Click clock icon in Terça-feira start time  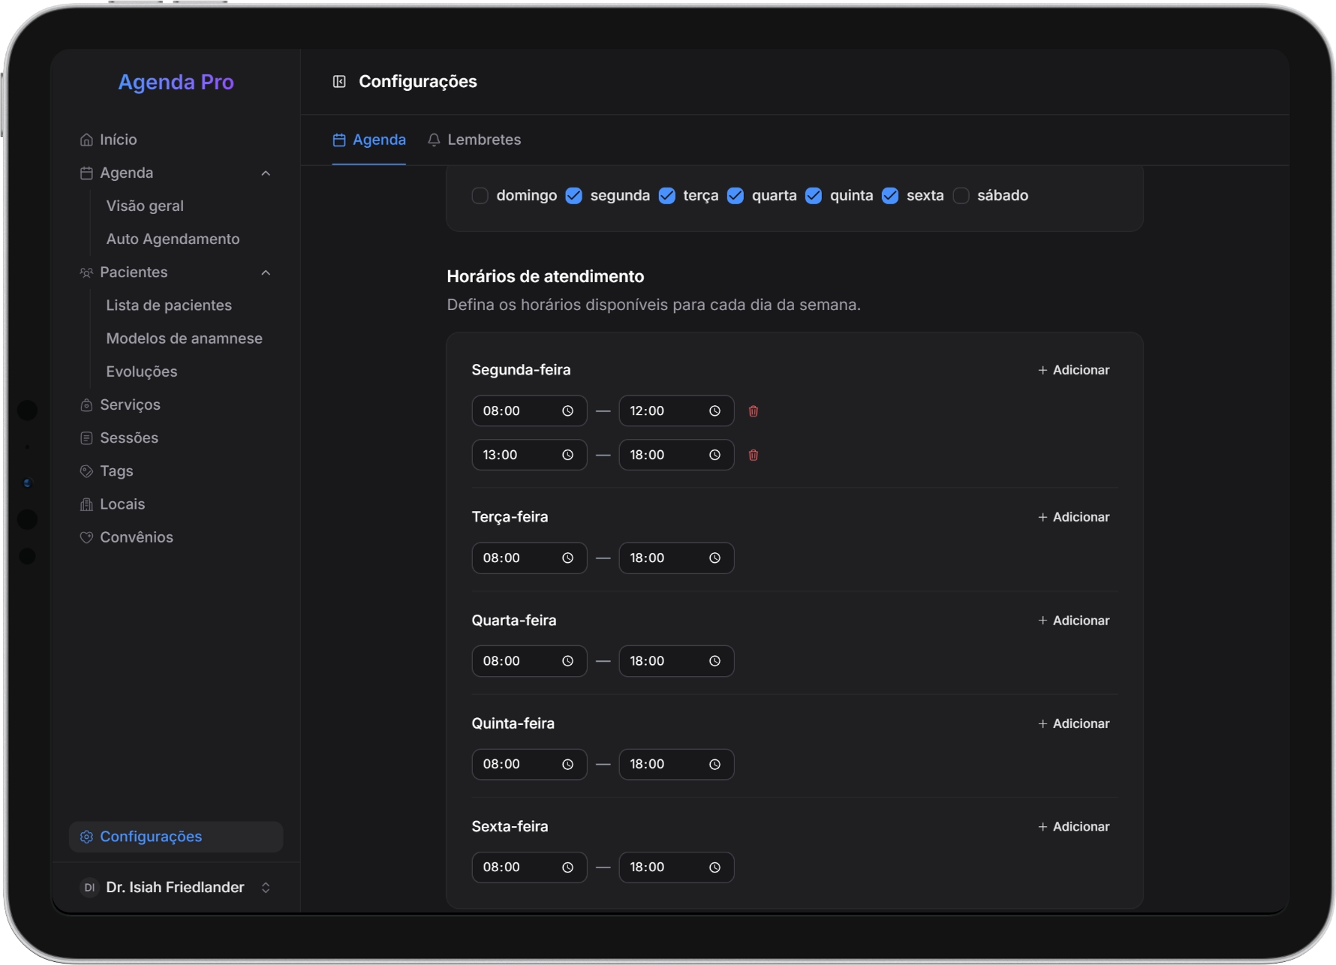[x=567, y=558]
